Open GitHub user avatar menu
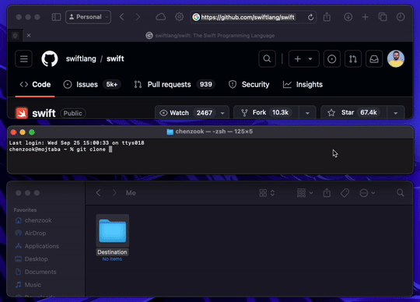Screen dimensions: 420x302 396,58
